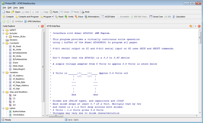Open the IDE HEX View tool
Screen dimensions: 203x123
pyautogui.click(x=139, y=17)
